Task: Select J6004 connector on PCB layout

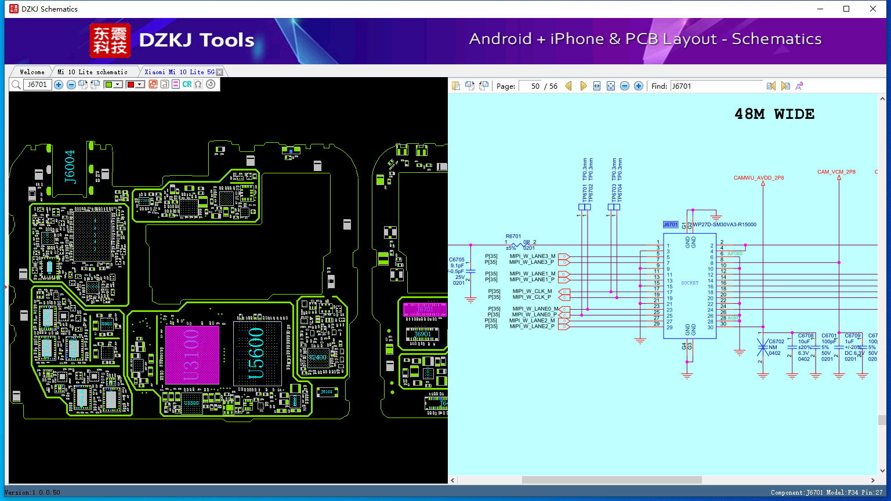Action: point(70,167)
